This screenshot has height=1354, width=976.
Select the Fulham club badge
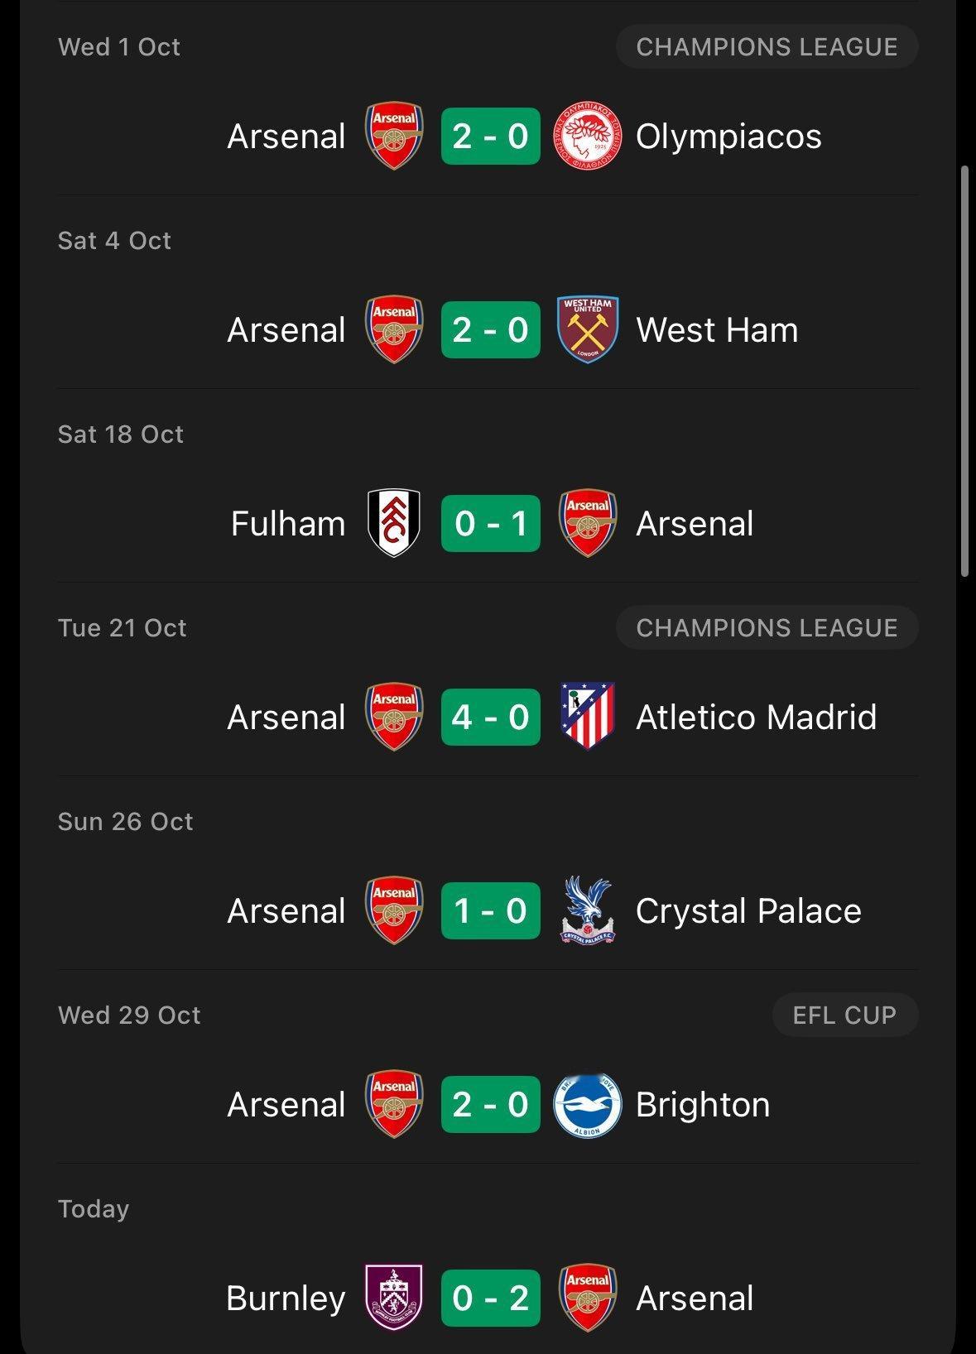tap(394, 523)
